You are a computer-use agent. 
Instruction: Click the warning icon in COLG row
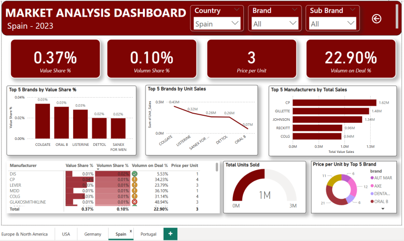(134, 196)
